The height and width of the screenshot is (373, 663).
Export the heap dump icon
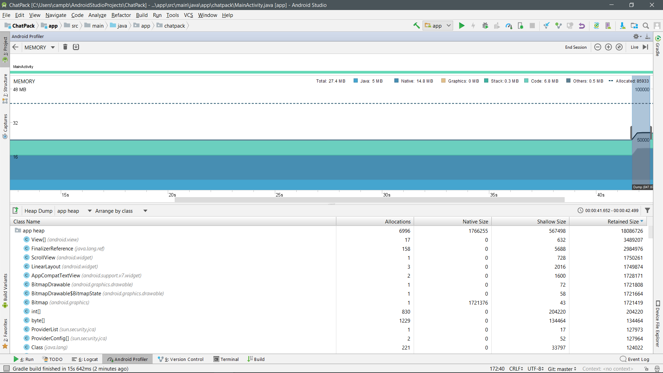(16, 210)
